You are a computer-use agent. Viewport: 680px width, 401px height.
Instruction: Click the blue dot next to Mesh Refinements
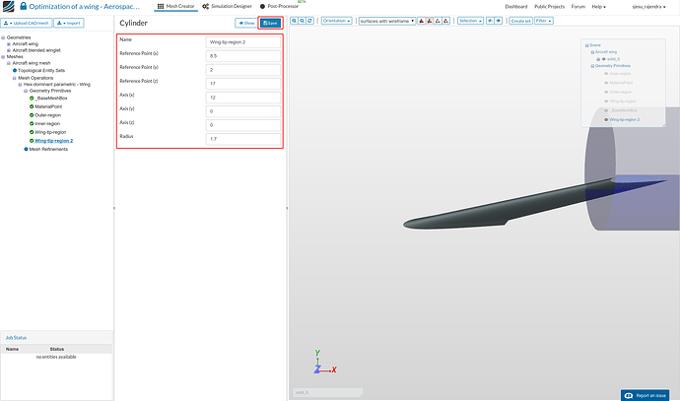coord(26,149)
